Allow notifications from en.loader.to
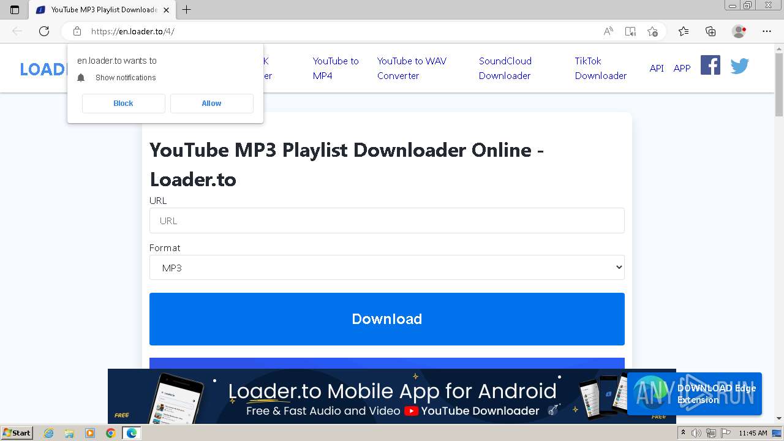The height and width of the screenshot is (441, 784). (211, 104)
